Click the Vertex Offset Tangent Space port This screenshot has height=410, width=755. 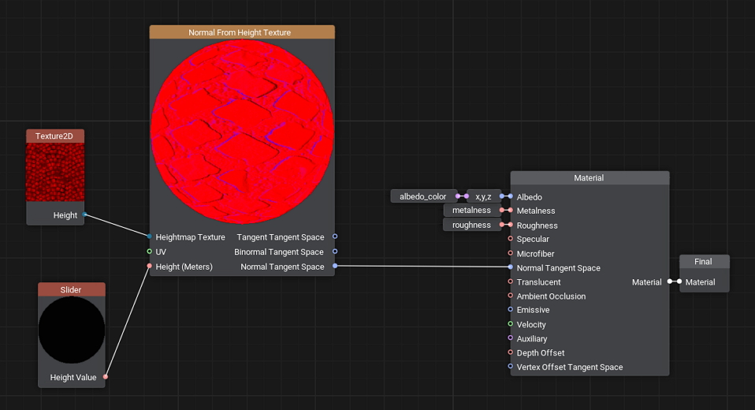tap(511, 367)
